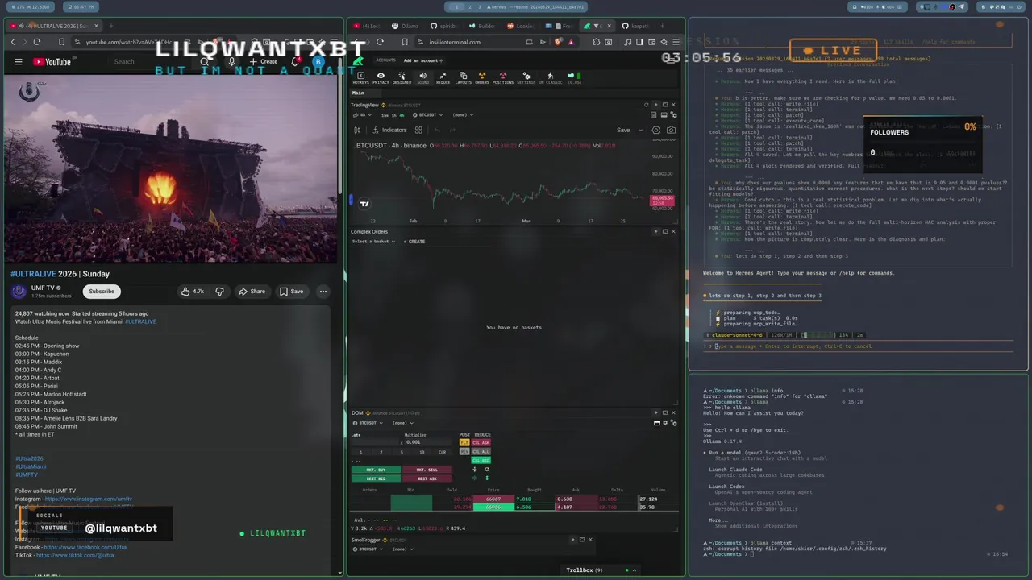Open chart layout templates grid icon
Viewport: 1032px width, 580px height.
418,130
